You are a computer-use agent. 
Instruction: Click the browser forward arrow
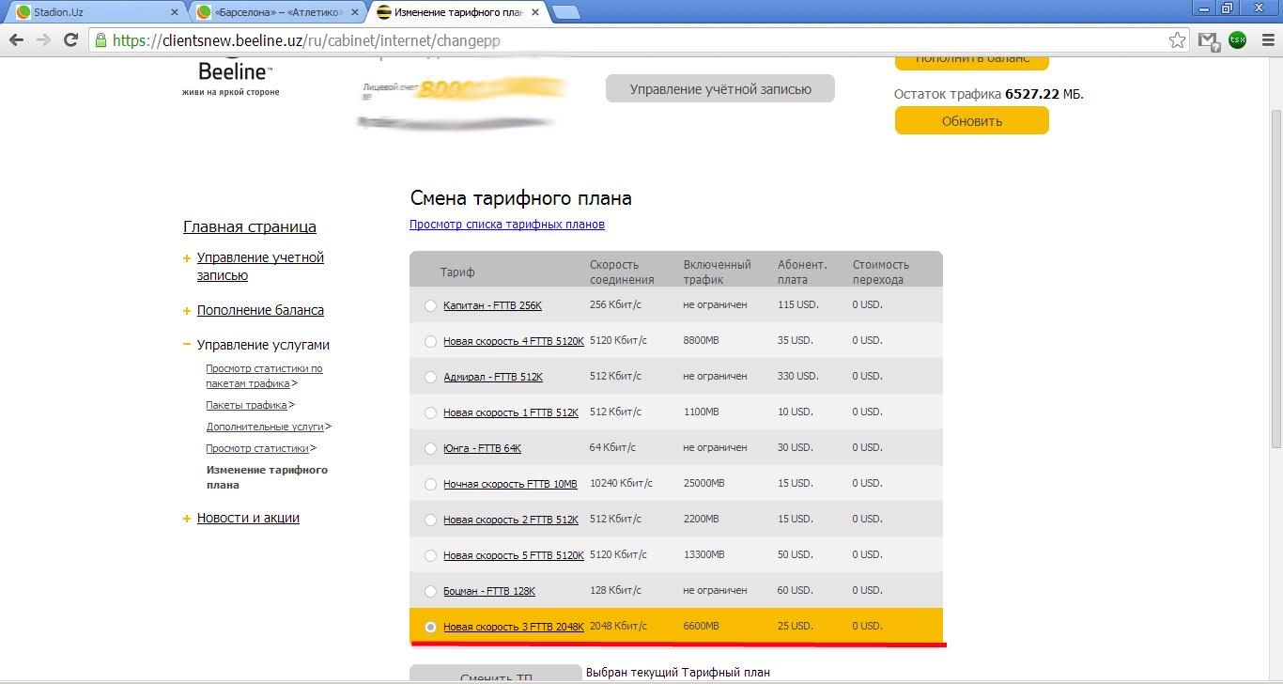pos(43,40)
